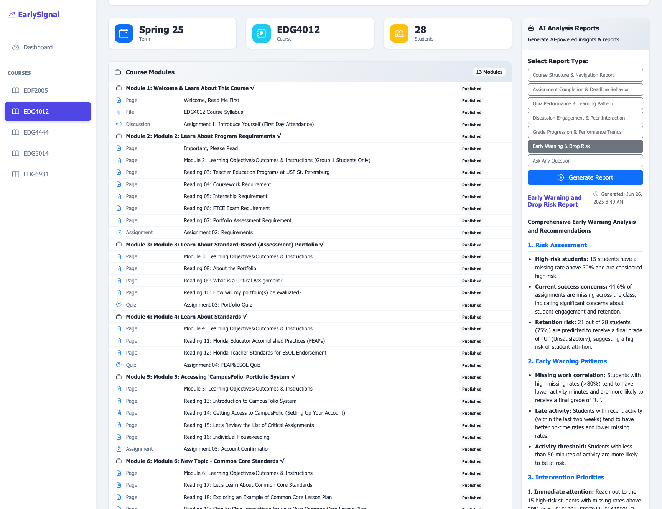Collapse Module 1: Welcome & Learn About This Course

pyautogui.click(x=190, y=88)
